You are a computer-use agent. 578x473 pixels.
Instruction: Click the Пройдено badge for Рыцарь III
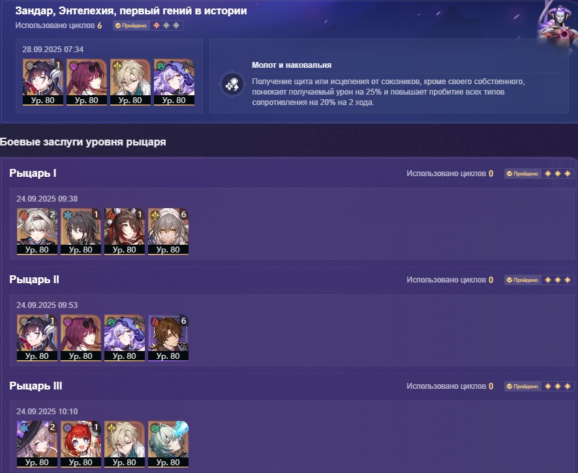pos(523,386)
